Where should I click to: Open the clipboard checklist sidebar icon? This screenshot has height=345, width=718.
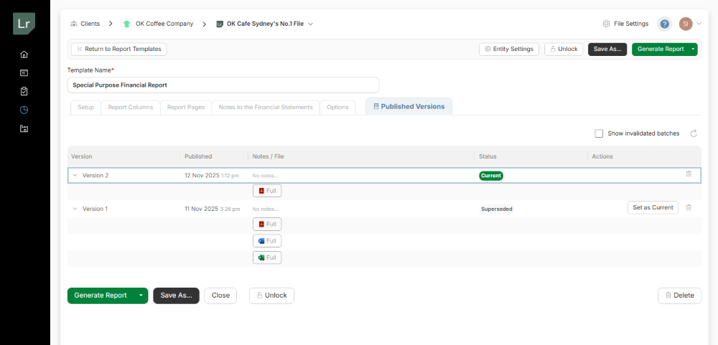point(24,91)
